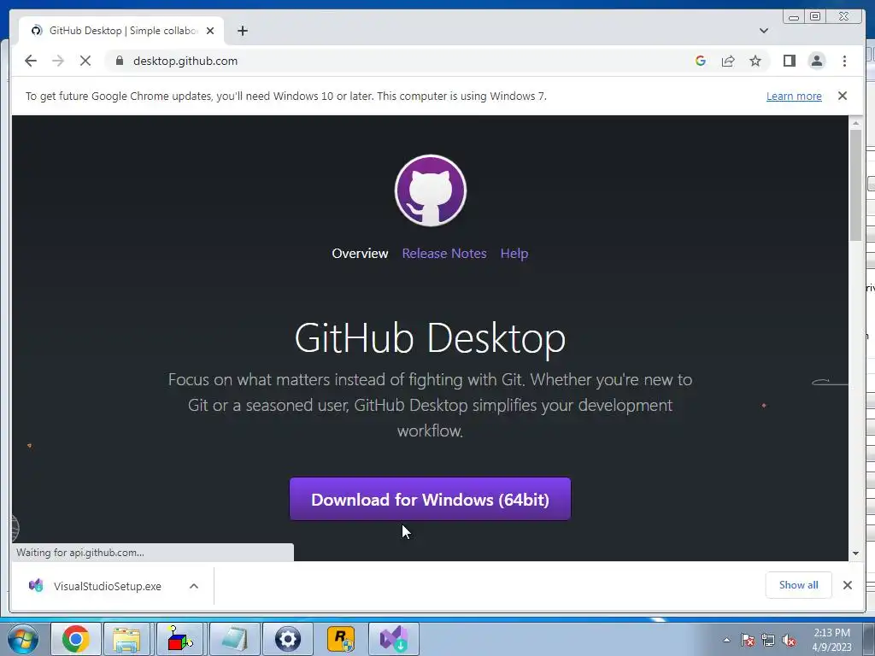Expand the tab search dropdown

[763, 31]
